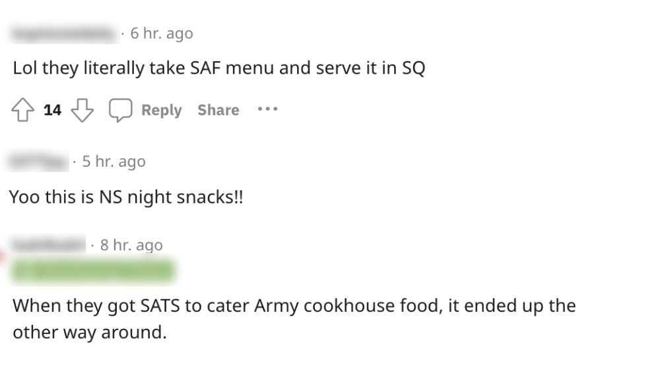Open the three-dot more options menu
The image size is (660, 373).
[x=267, y=109]
